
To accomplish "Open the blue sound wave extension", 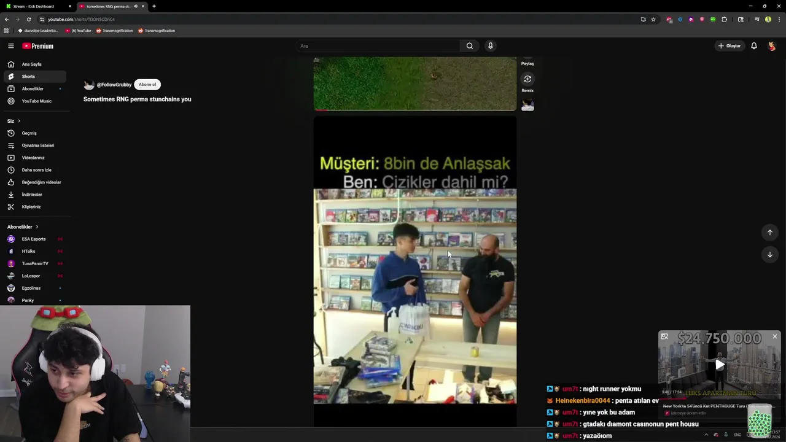I will click(680, 19).
